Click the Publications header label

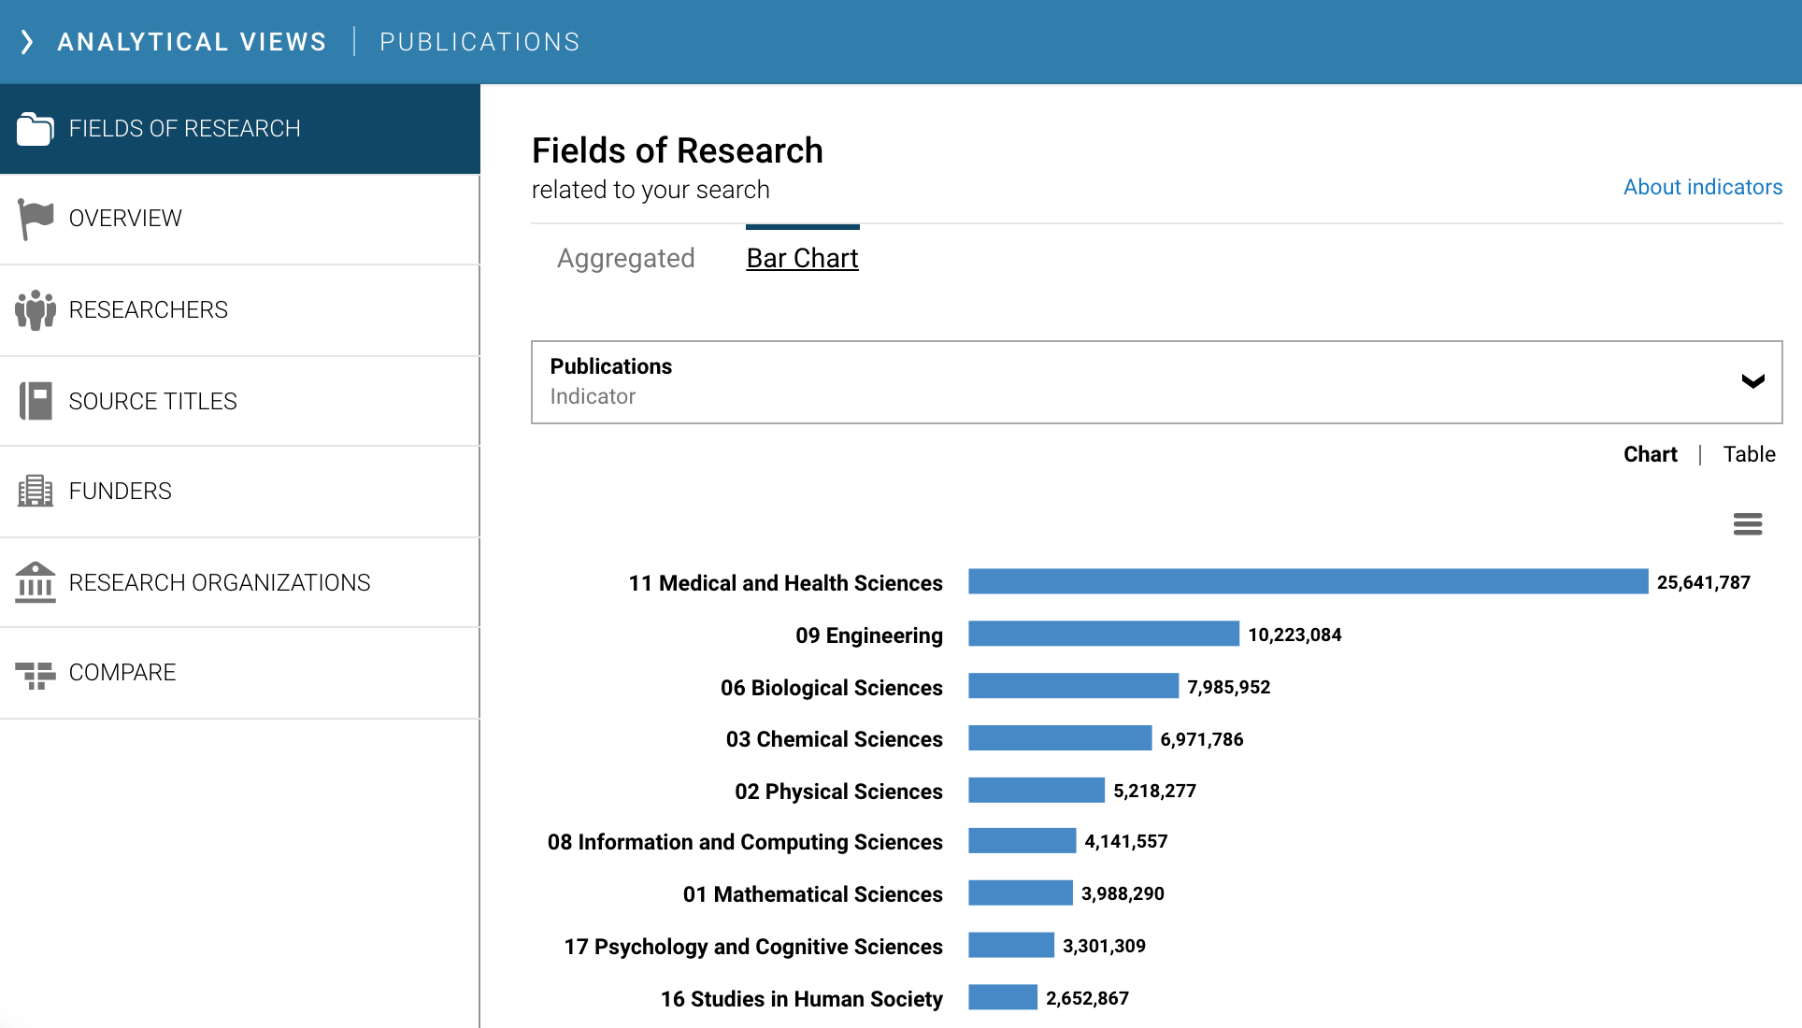point(479,42)
